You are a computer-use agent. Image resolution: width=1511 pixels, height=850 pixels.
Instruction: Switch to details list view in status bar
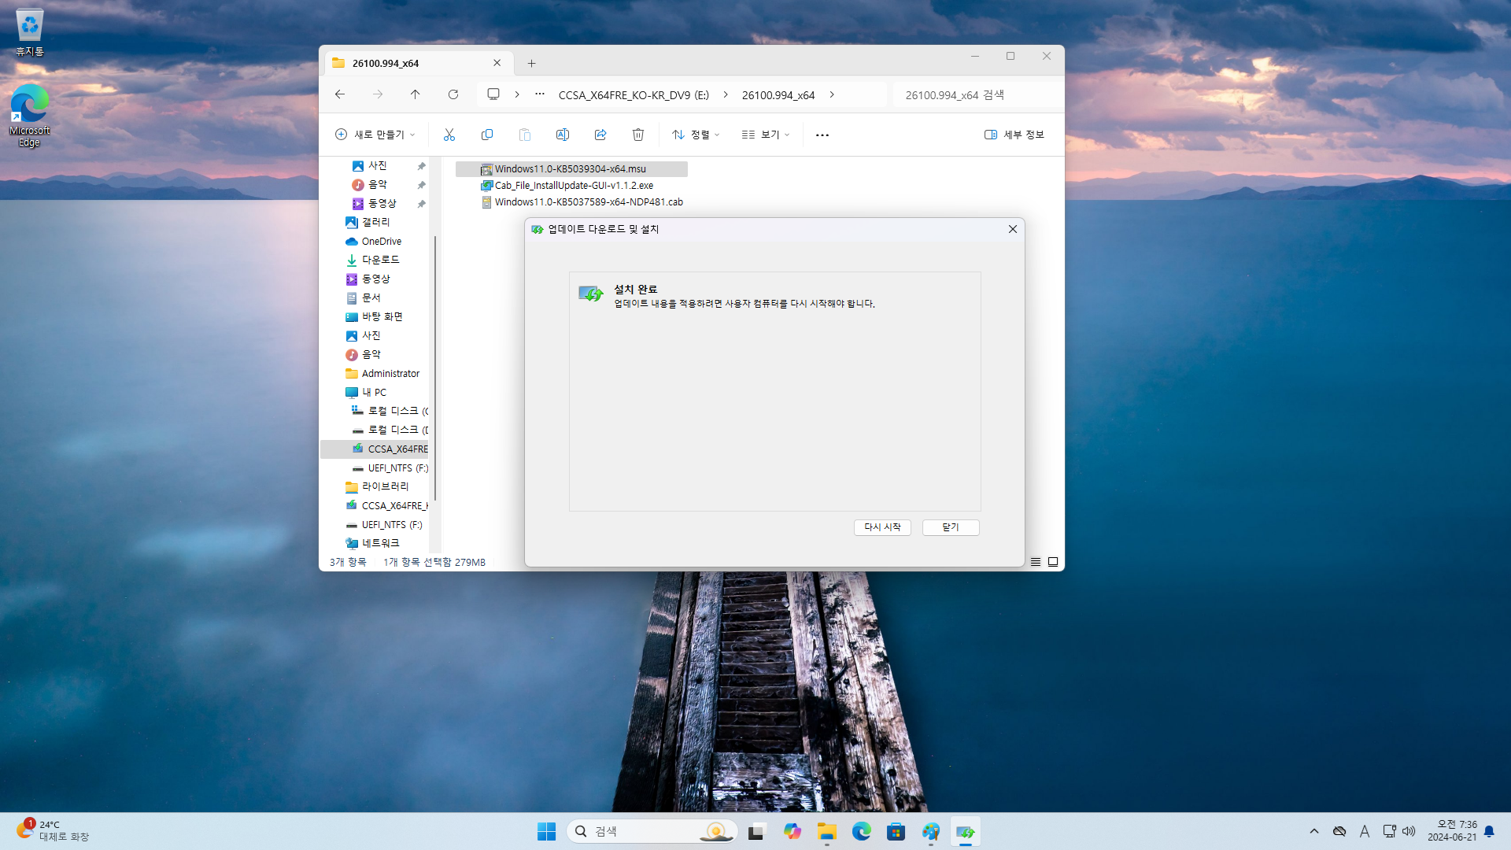click(1036, 562)
